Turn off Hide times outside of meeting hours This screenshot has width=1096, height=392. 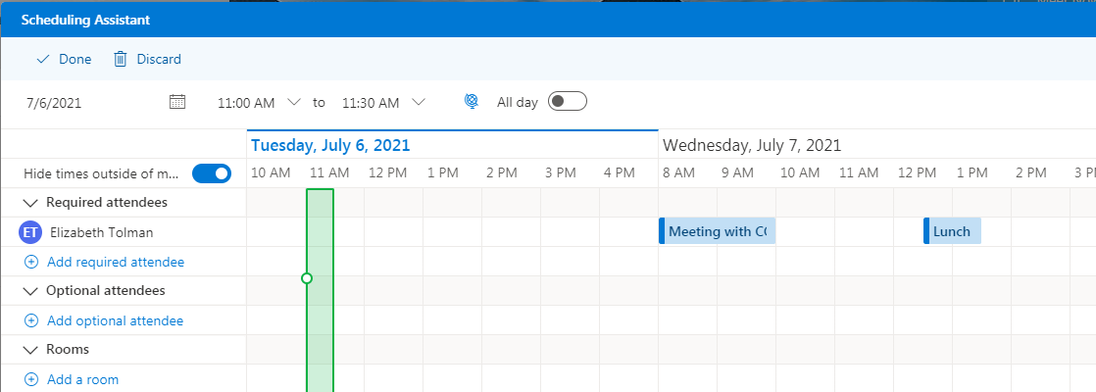coord(211,173)
